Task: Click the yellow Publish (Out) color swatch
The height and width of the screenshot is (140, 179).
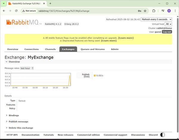Action: pos(95,76)
